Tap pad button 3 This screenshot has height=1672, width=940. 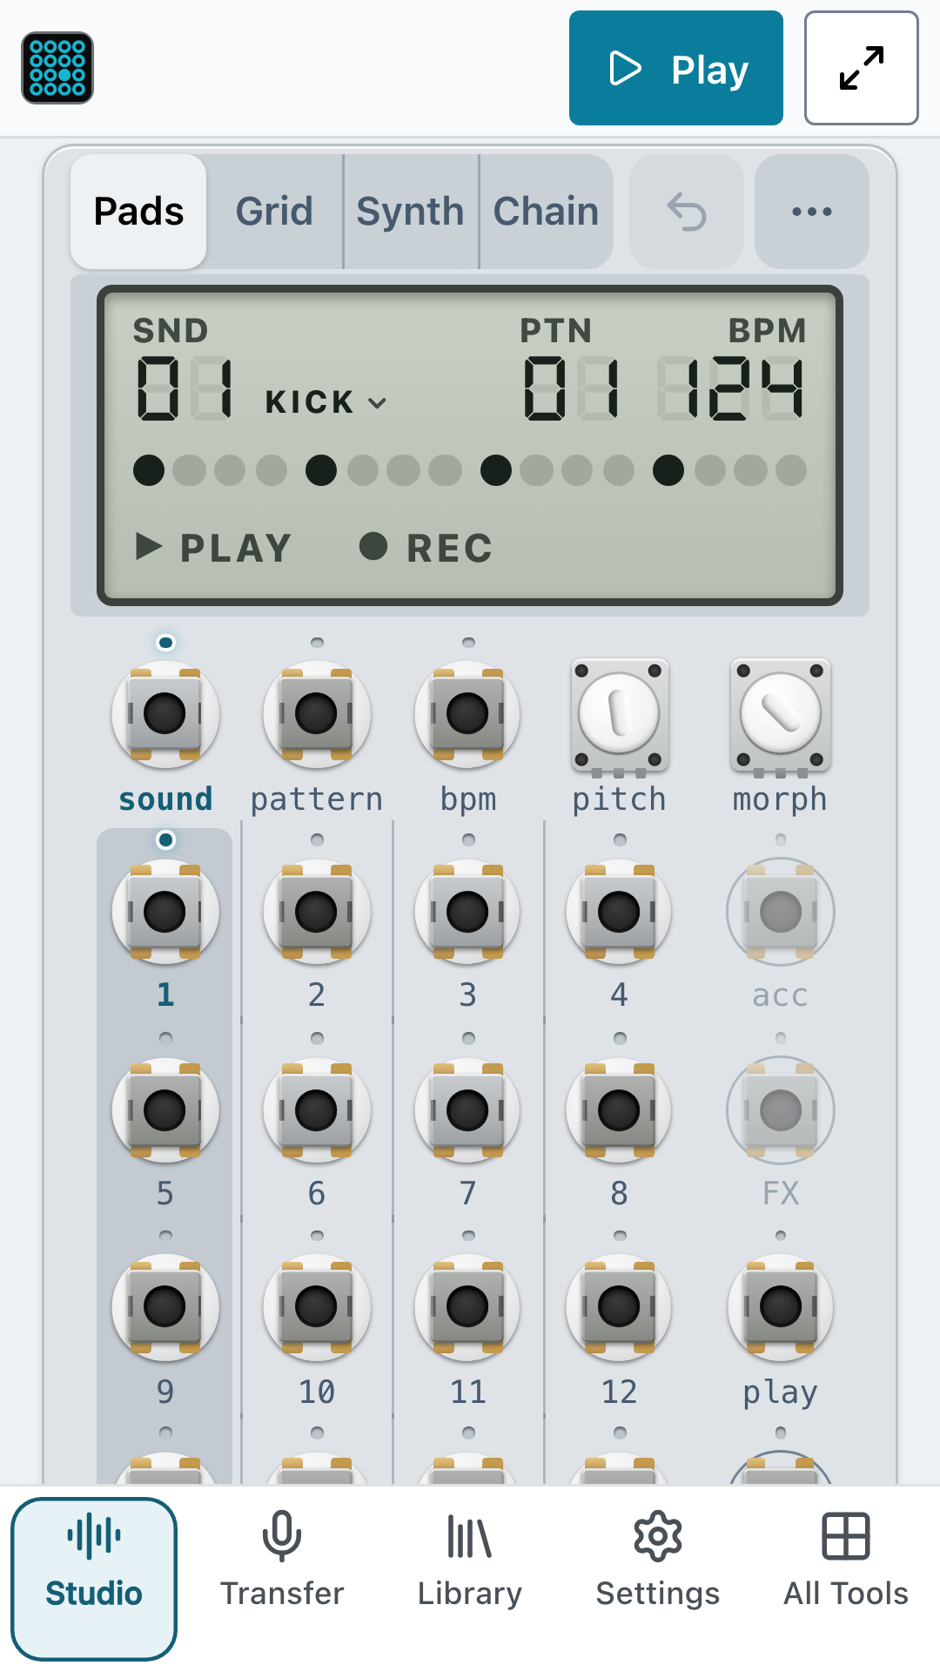468,912
